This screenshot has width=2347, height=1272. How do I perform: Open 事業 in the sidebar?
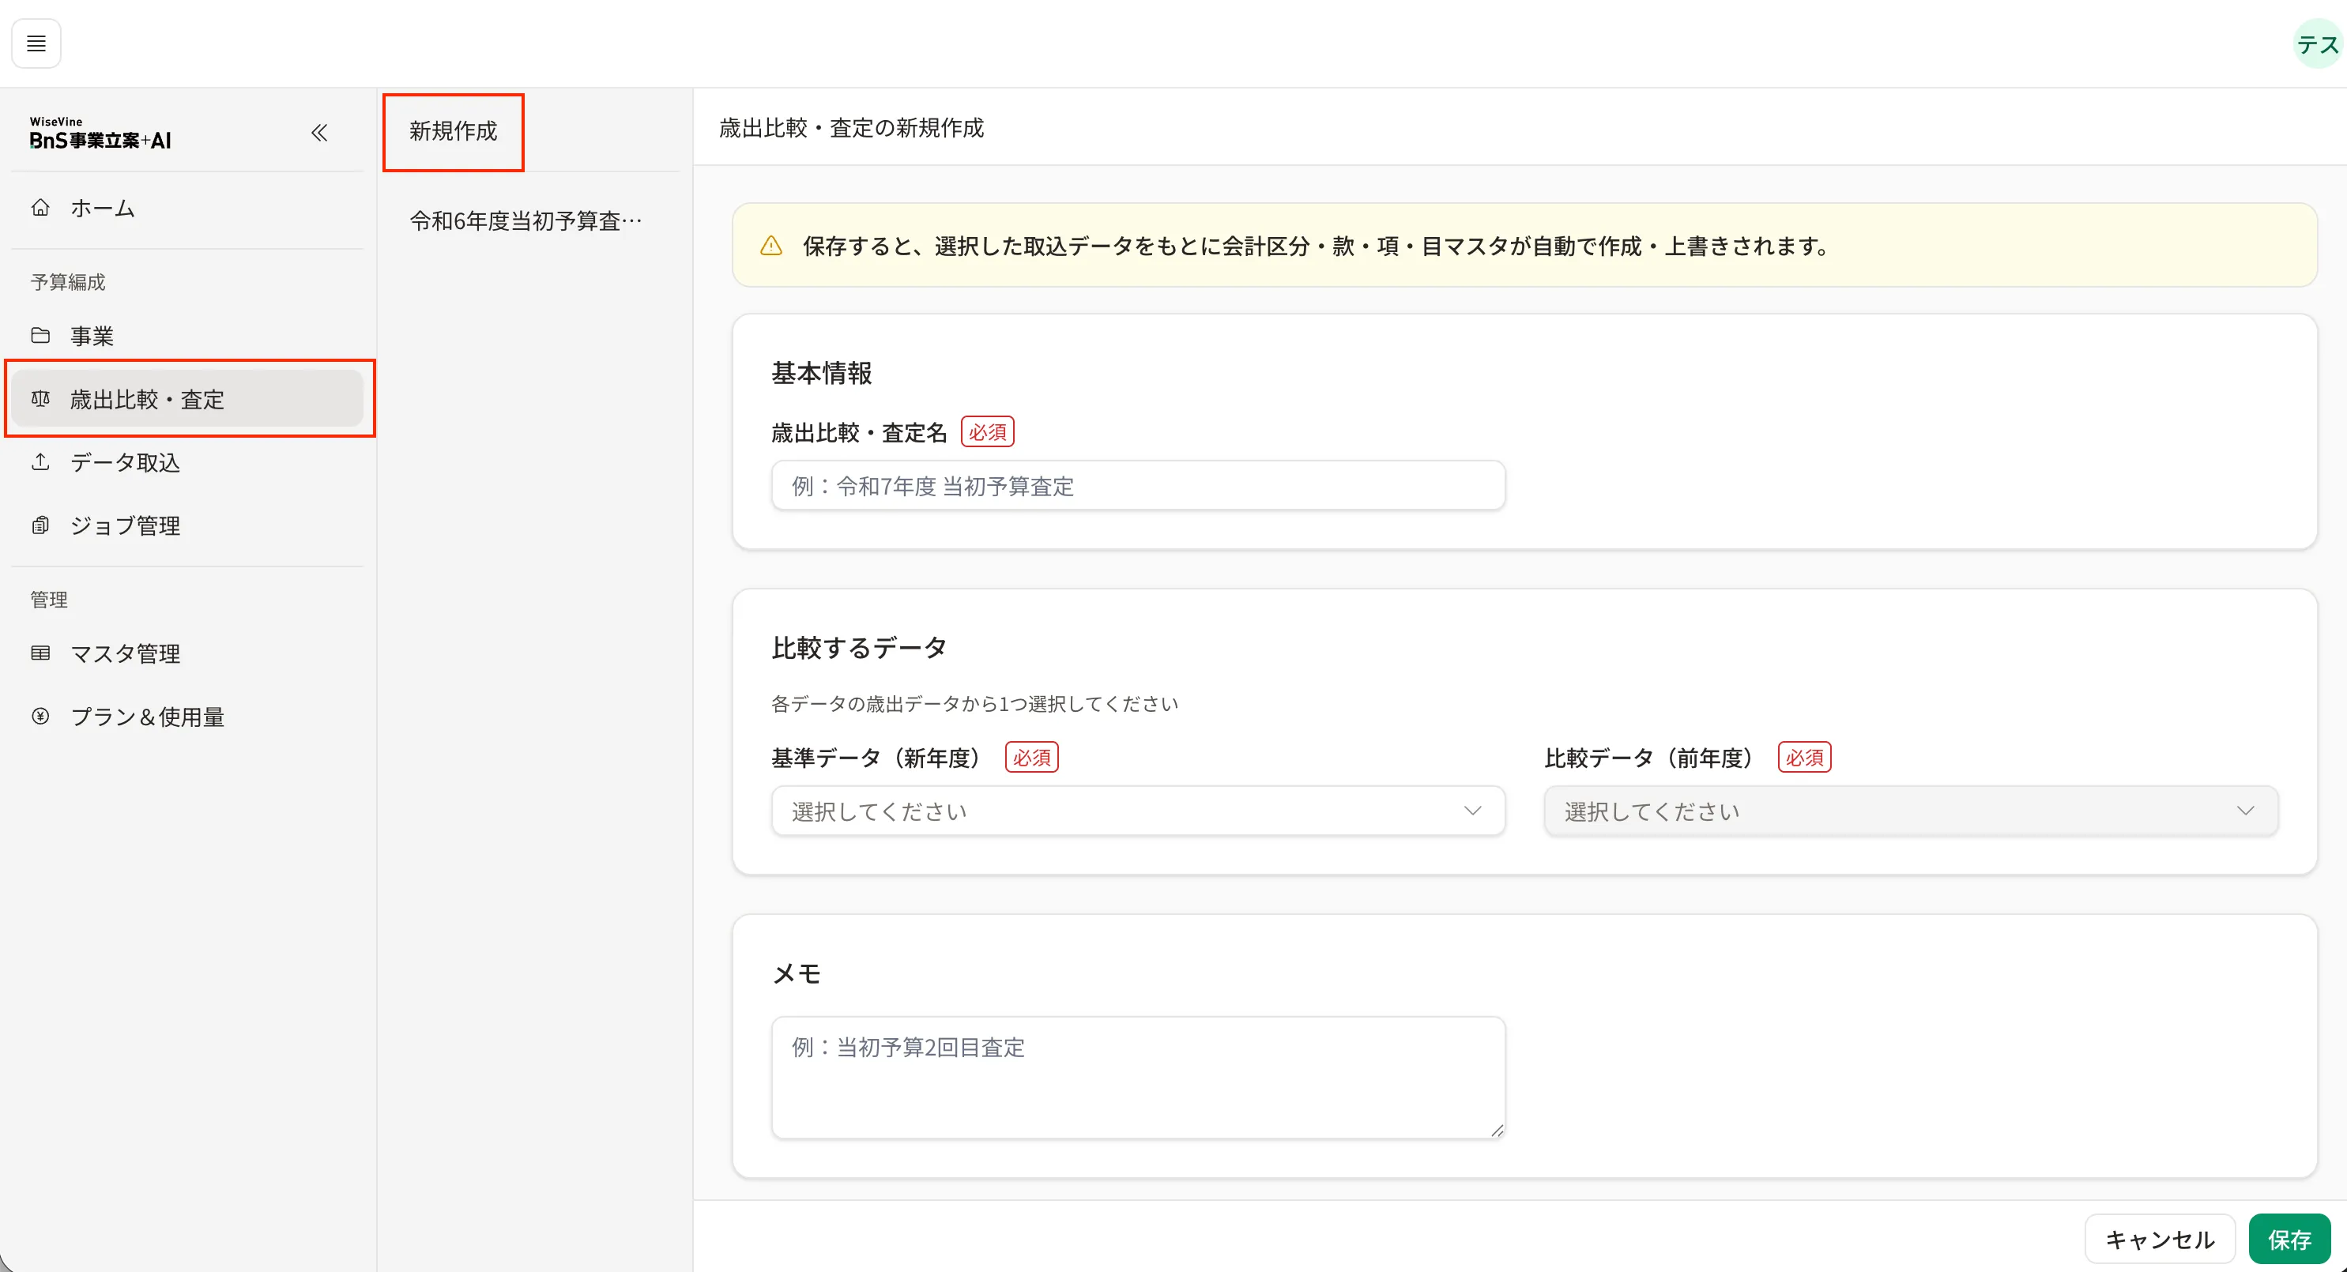(186, 335)
